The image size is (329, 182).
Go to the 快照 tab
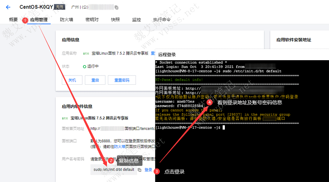tap(115, 20)
